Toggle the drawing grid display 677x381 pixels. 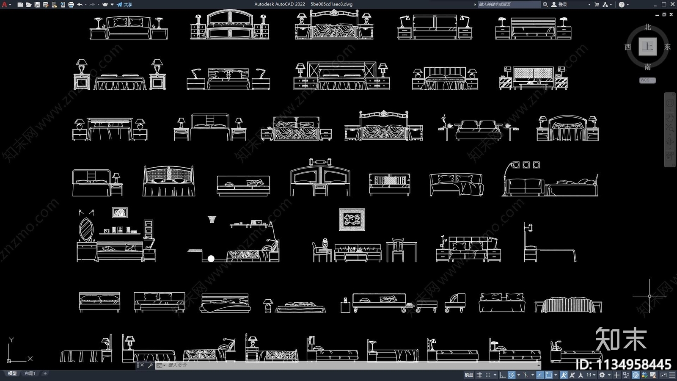click(479, 375)
